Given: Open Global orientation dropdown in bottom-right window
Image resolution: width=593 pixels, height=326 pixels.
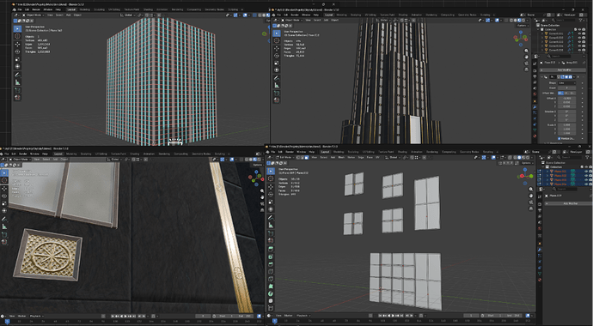Looking at the screenshot, I should coord(393,157).
